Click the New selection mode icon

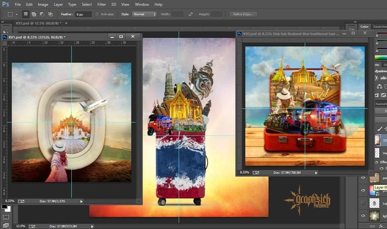26,14
